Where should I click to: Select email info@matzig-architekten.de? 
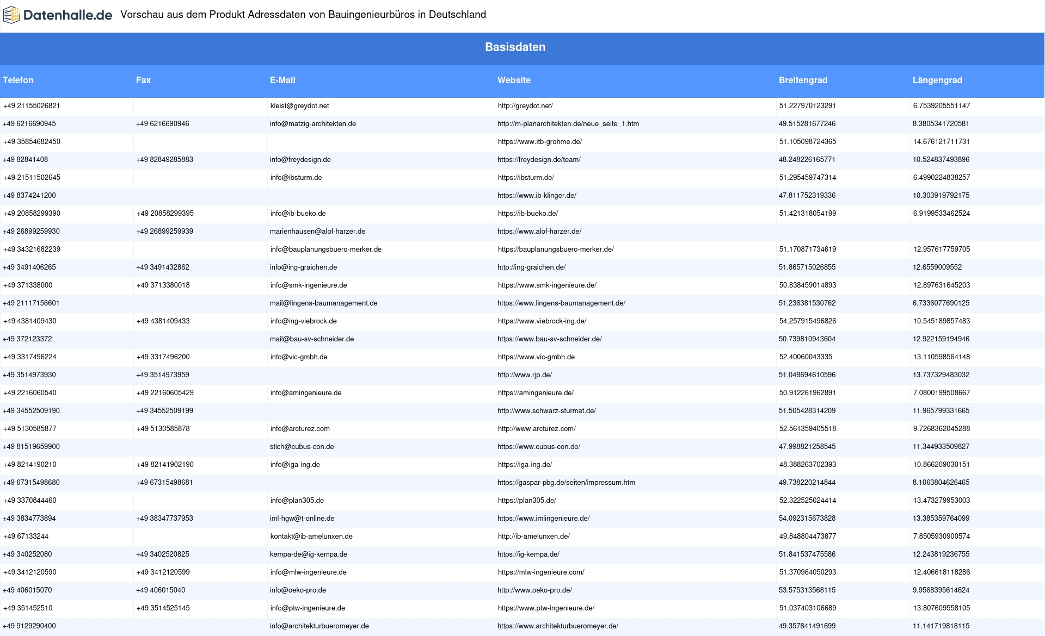point(313,124)
